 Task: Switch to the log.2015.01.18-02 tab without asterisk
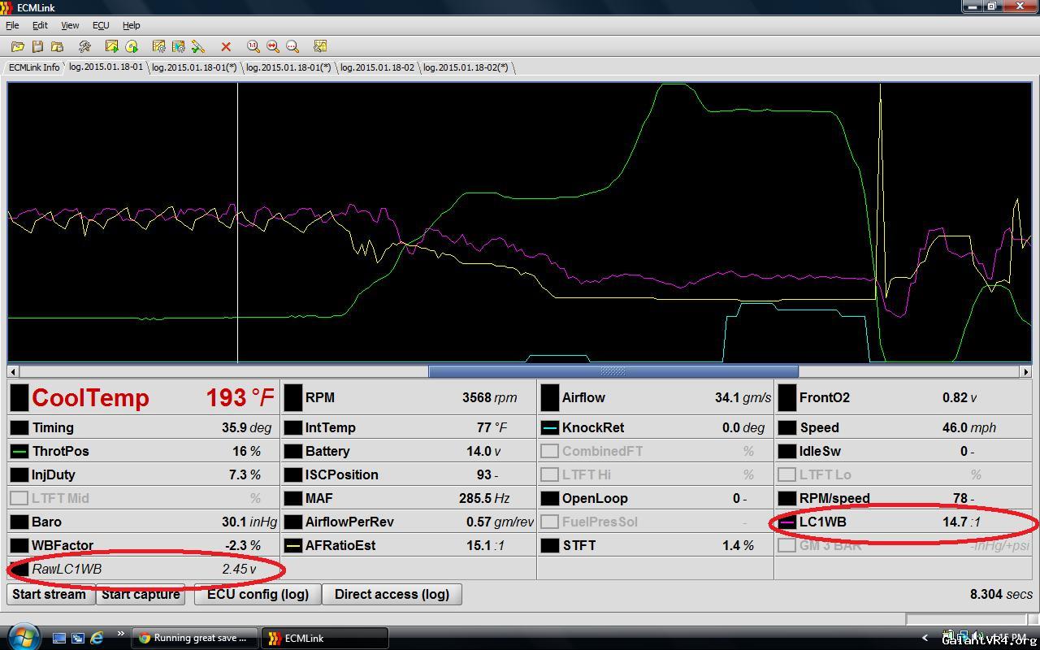[x=377, y=67]
